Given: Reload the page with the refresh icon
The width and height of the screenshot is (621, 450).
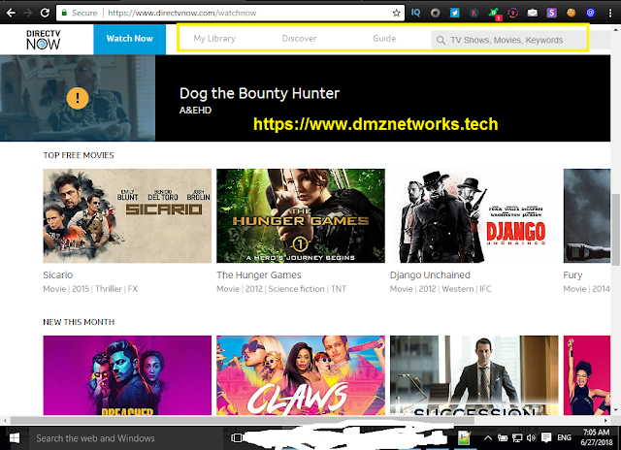Looking at the screenshot, I should coord(45,13).
